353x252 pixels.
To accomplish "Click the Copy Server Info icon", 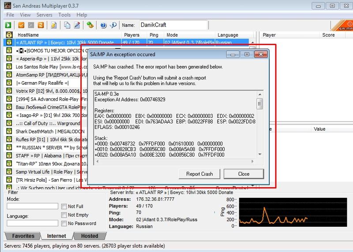I will coord(68,25).
